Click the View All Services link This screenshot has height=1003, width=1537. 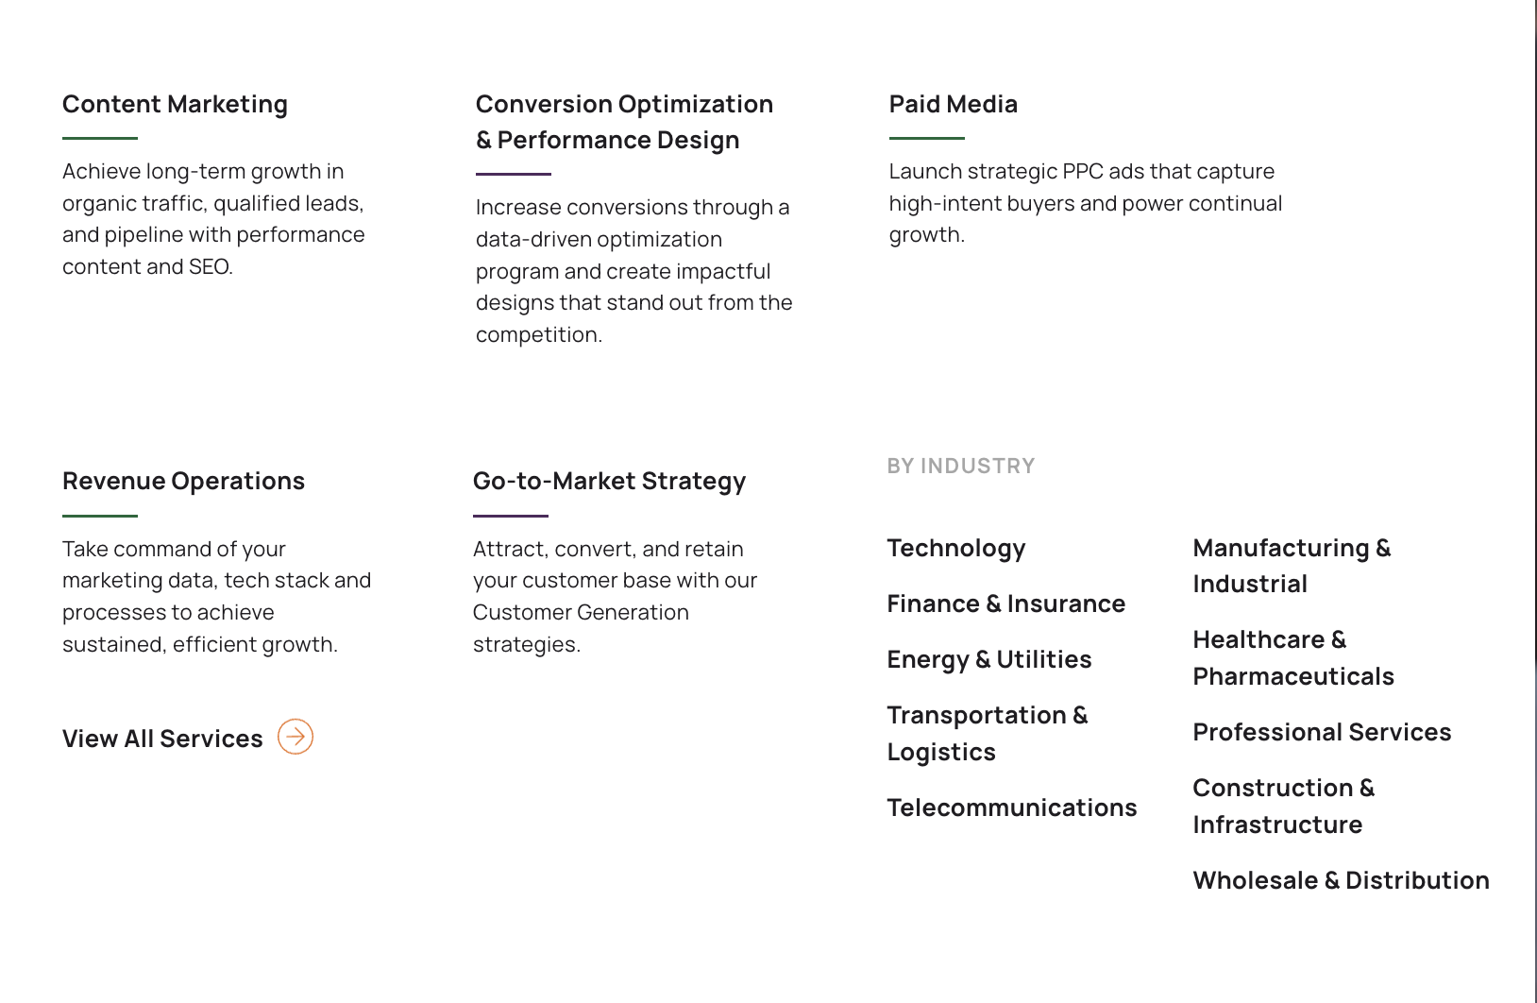click(x=161, y=738)
